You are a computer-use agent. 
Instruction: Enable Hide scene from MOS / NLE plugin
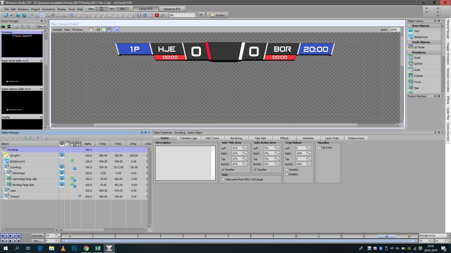point(223,180)
